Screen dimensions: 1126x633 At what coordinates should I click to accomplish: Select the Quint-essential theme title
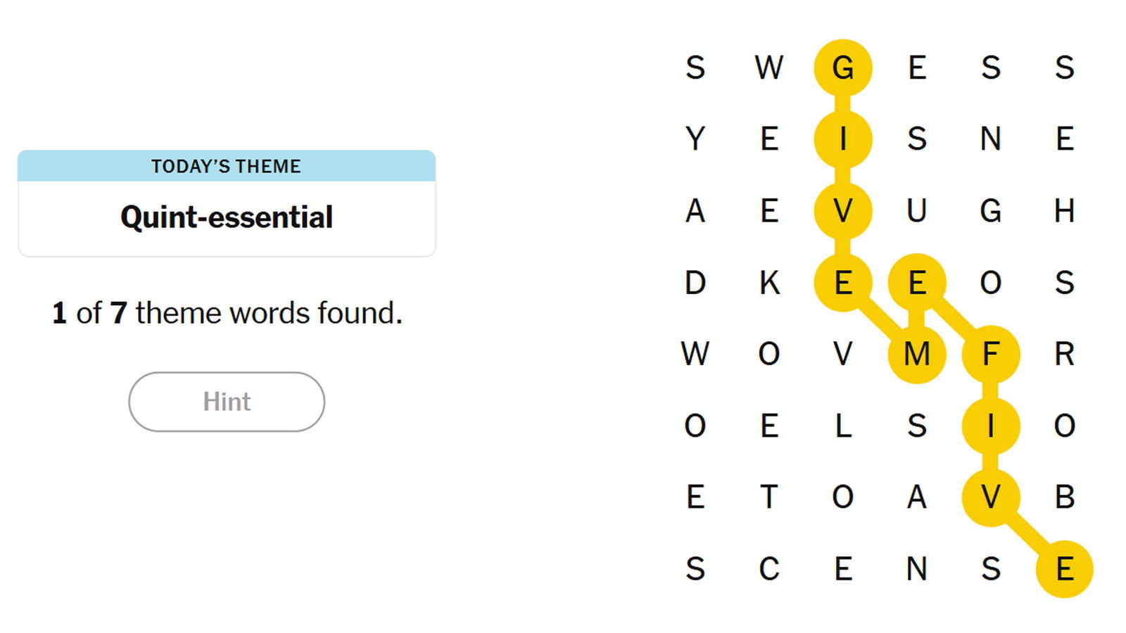(x=227, y=217)
